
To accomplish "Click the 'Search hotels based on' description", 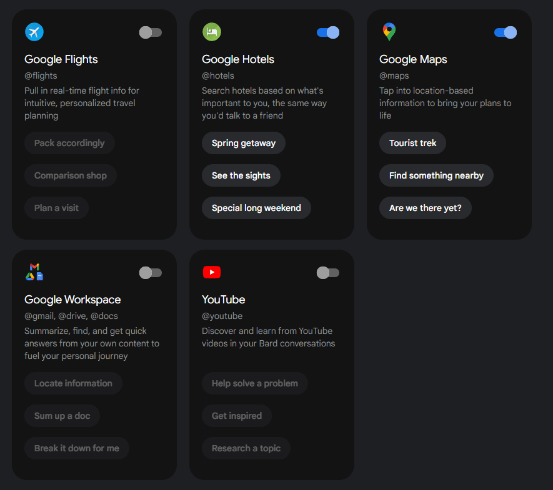I will point(264,103).
